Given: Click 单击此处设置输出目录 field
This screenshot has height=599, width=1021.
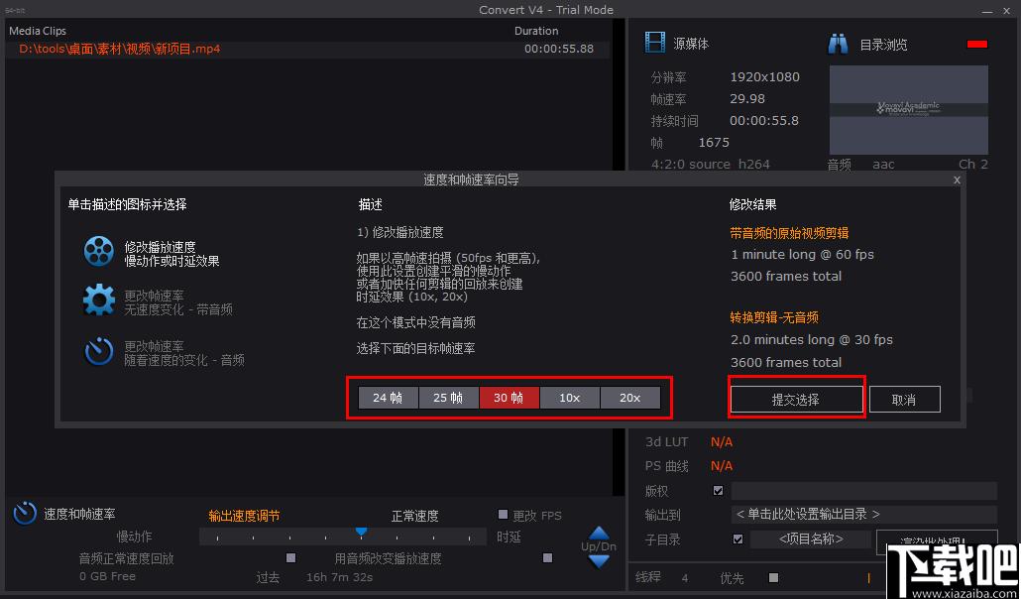Looking at the screenshot, I should (x=863, y=515).
